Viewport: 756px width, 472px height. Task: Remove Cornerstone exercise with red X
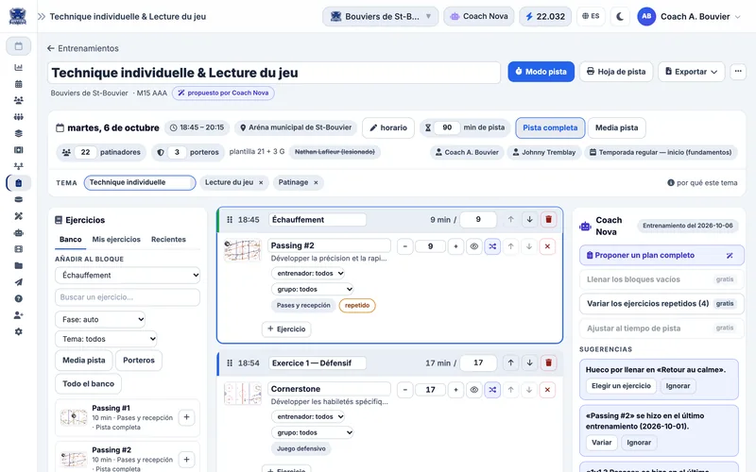547,390
